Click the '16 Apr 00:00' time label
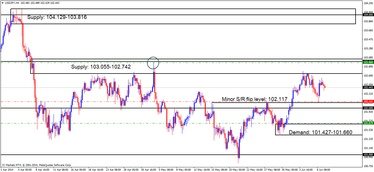 pos(78,170)
